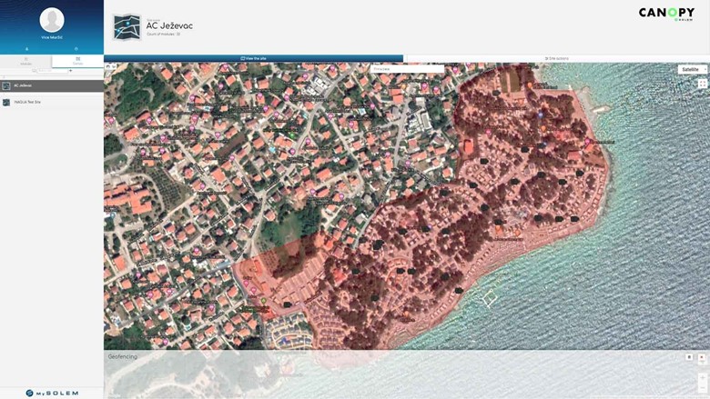Viewport: 710px width, 399px height.
Task: Zoom in on the map
Action: 702,377
